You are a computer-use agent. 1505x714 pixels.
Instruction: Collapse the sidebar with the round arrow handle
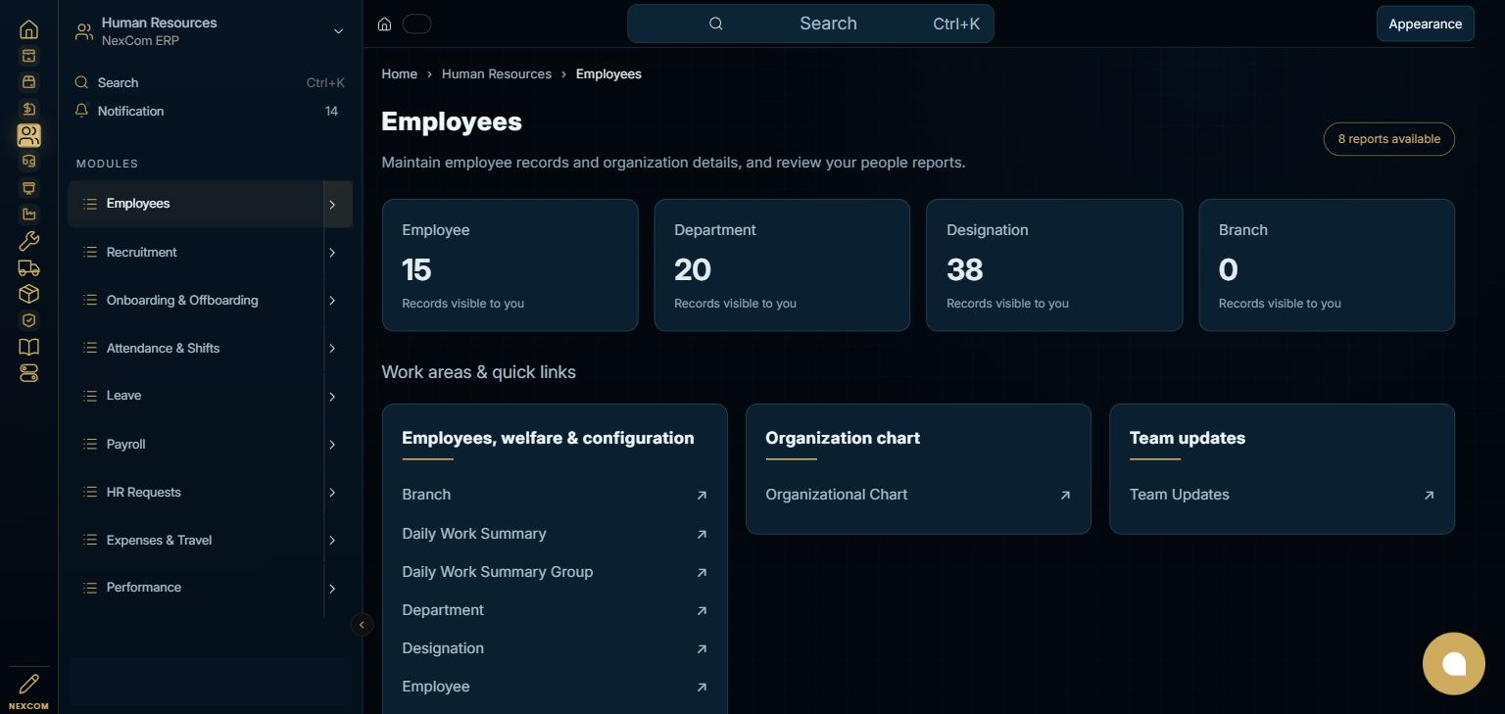363,624
